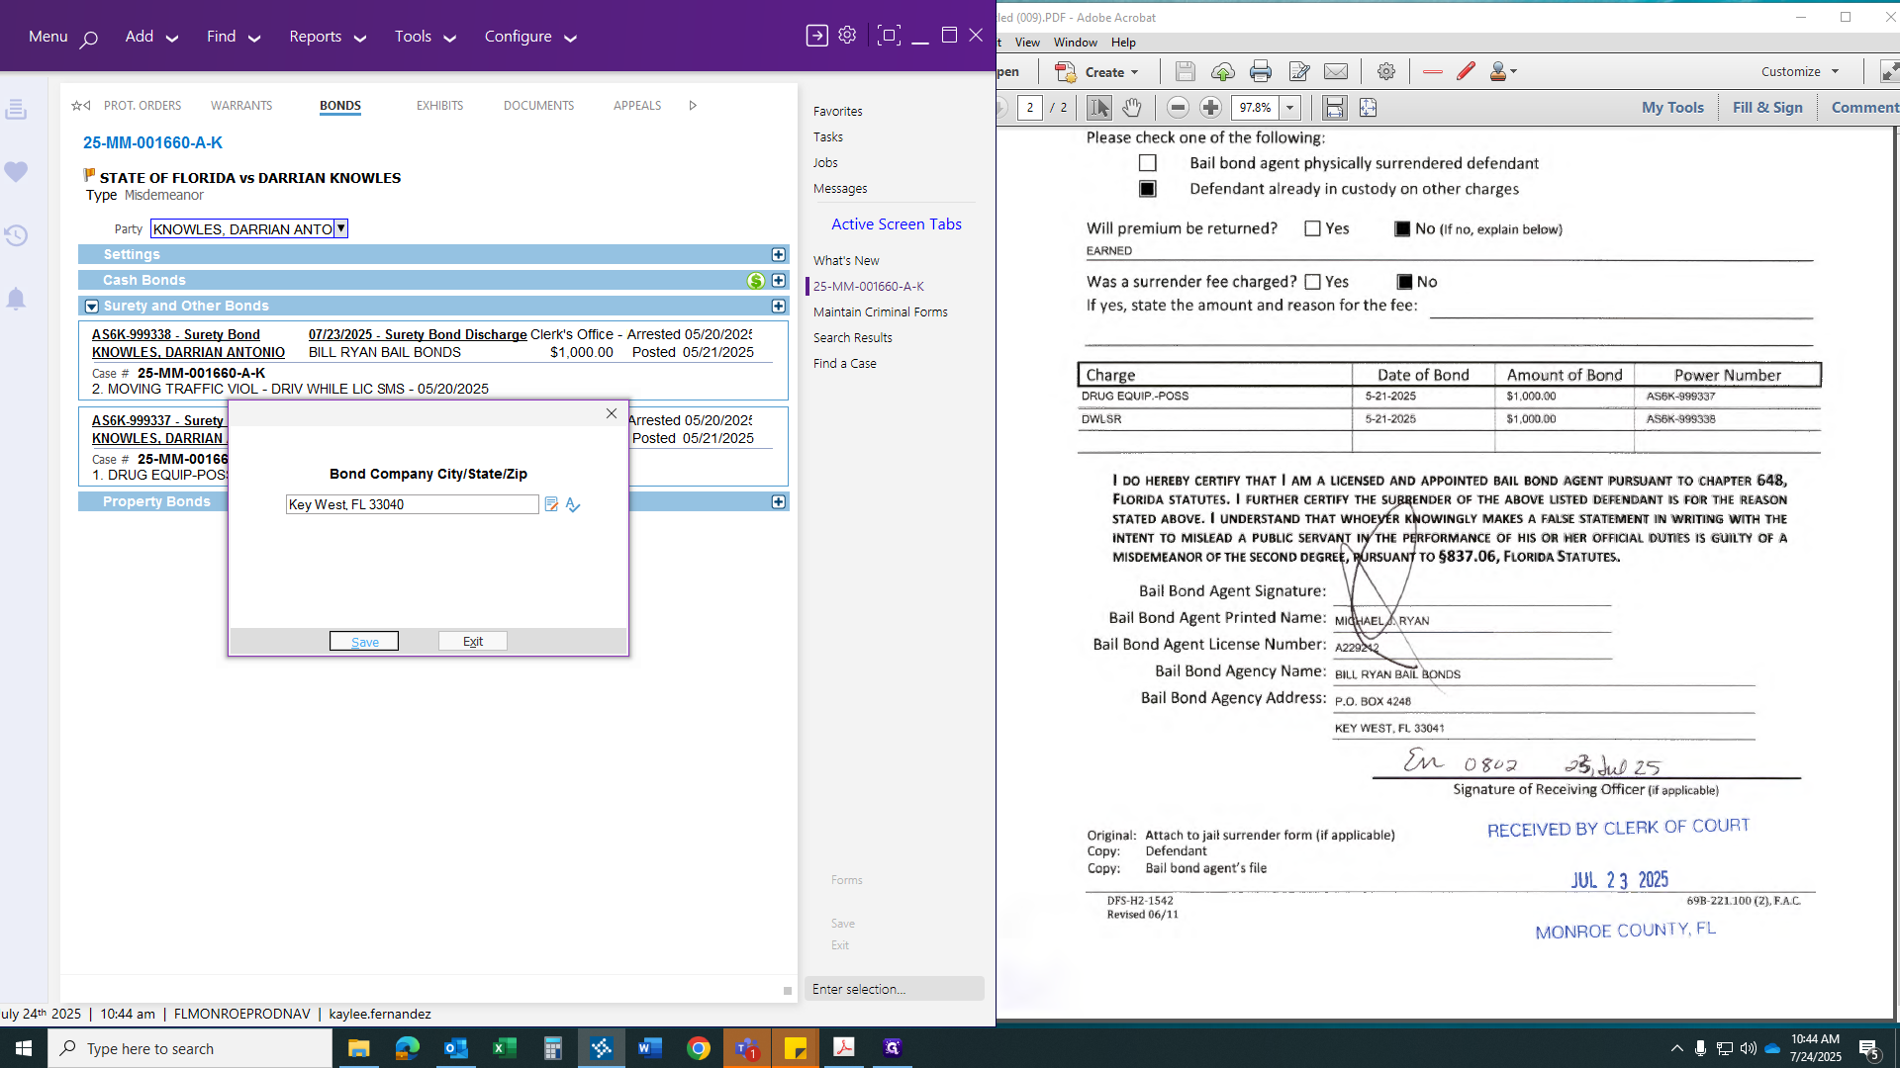Click the Bond Company City/State/Zip field
This screenshot has height=1068, width=1900.
[412, 505]
